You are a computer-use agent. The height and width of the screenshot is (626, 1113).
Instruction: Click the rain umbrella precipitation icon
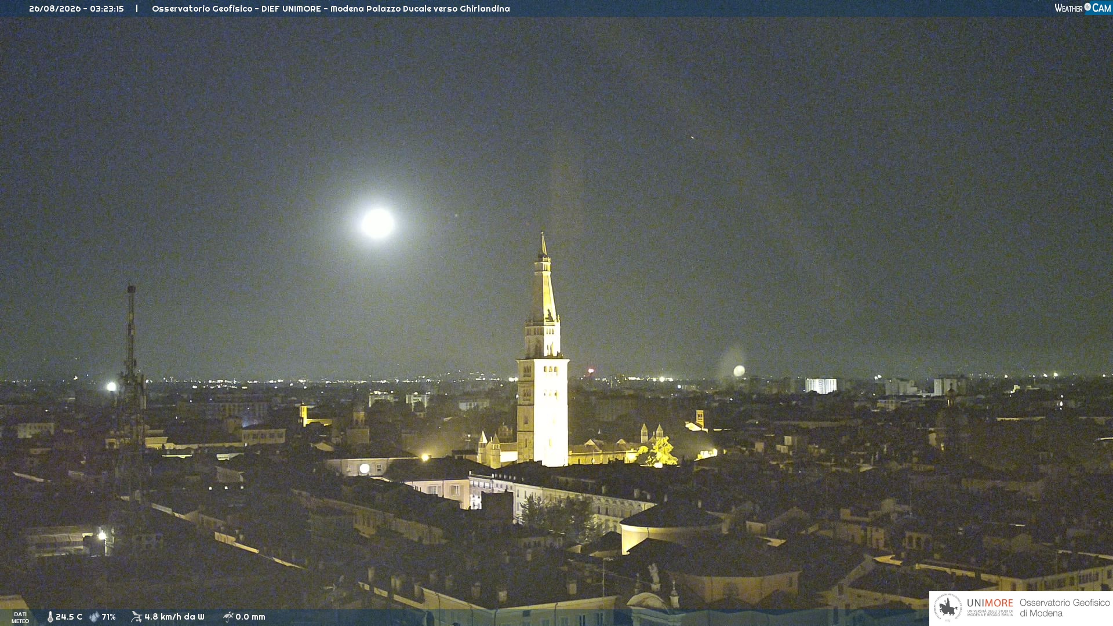click(x=228, y=617)
